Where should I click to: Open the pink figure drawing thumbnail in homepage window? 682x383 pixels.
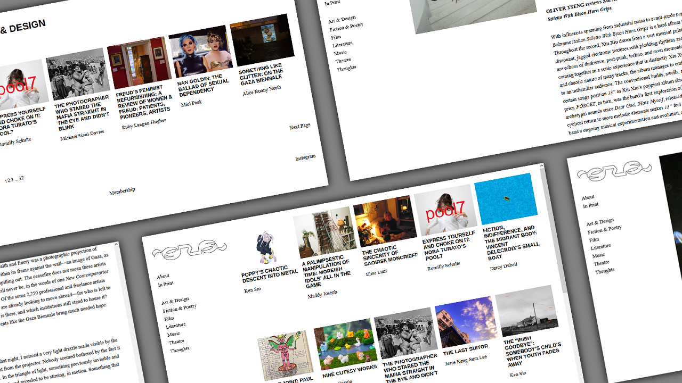(x=286, y=355)
